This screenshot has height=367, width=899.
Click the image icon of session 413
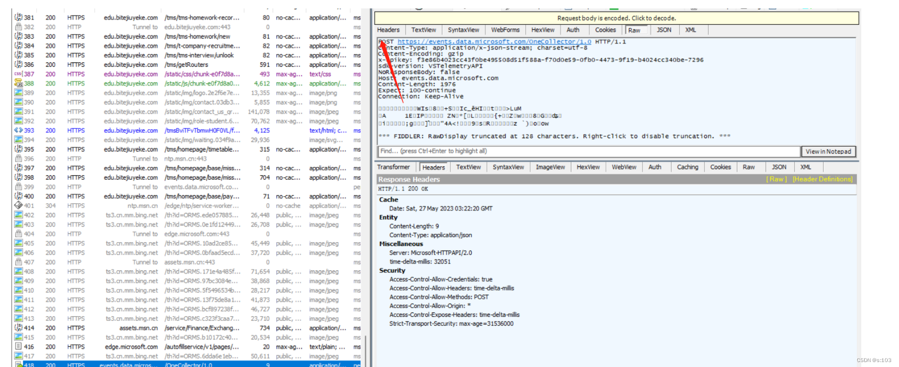point(18,318)
